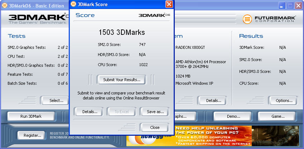Close the 3DMark06 main window

click(x=298, y=6)
